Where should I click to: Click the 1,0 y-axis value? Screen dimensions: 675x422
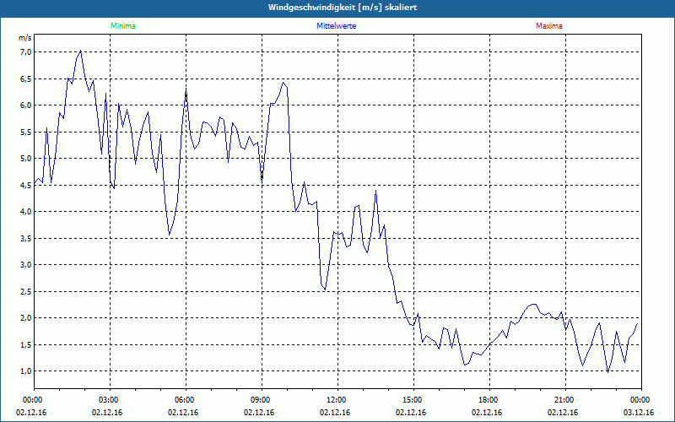click(x=26, y=371)
